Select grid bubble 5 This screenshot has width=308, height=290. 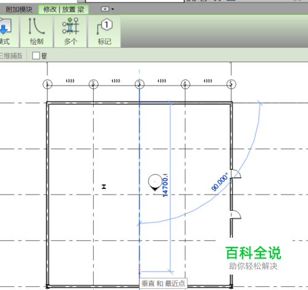pyautogui.click(x=231, y=84)
